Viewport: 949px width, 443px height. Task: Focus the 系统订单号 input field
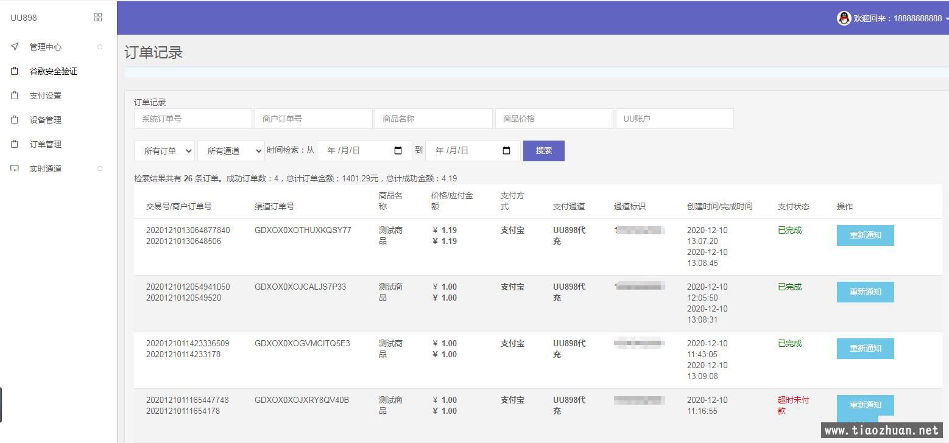(193, 119)
